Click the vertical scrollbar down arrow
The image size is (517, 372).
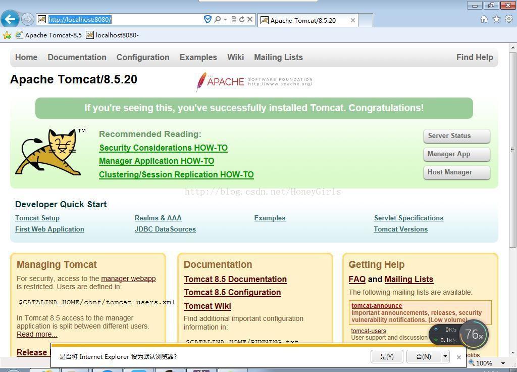pos(513,352)
